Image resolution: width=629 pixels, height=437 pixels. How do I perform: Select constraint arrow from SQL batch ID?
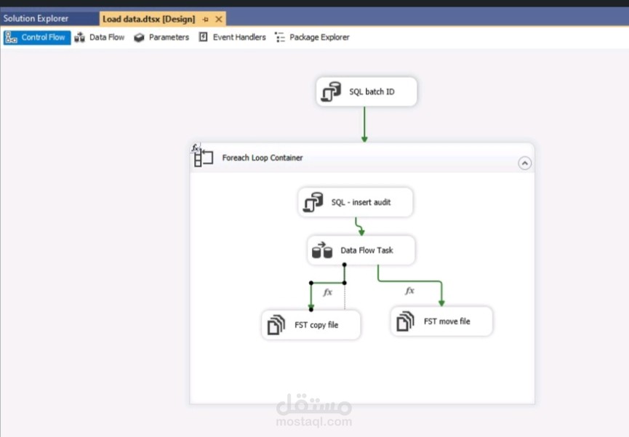click(364, 124)
